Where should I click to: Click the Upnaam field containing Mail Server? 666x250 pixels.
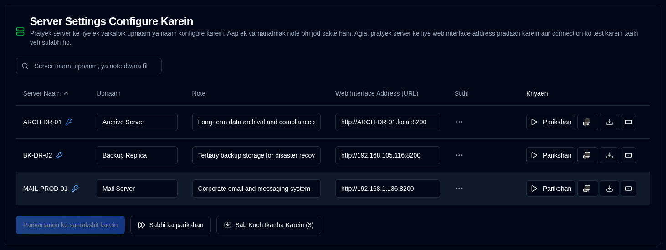[137, 189]
